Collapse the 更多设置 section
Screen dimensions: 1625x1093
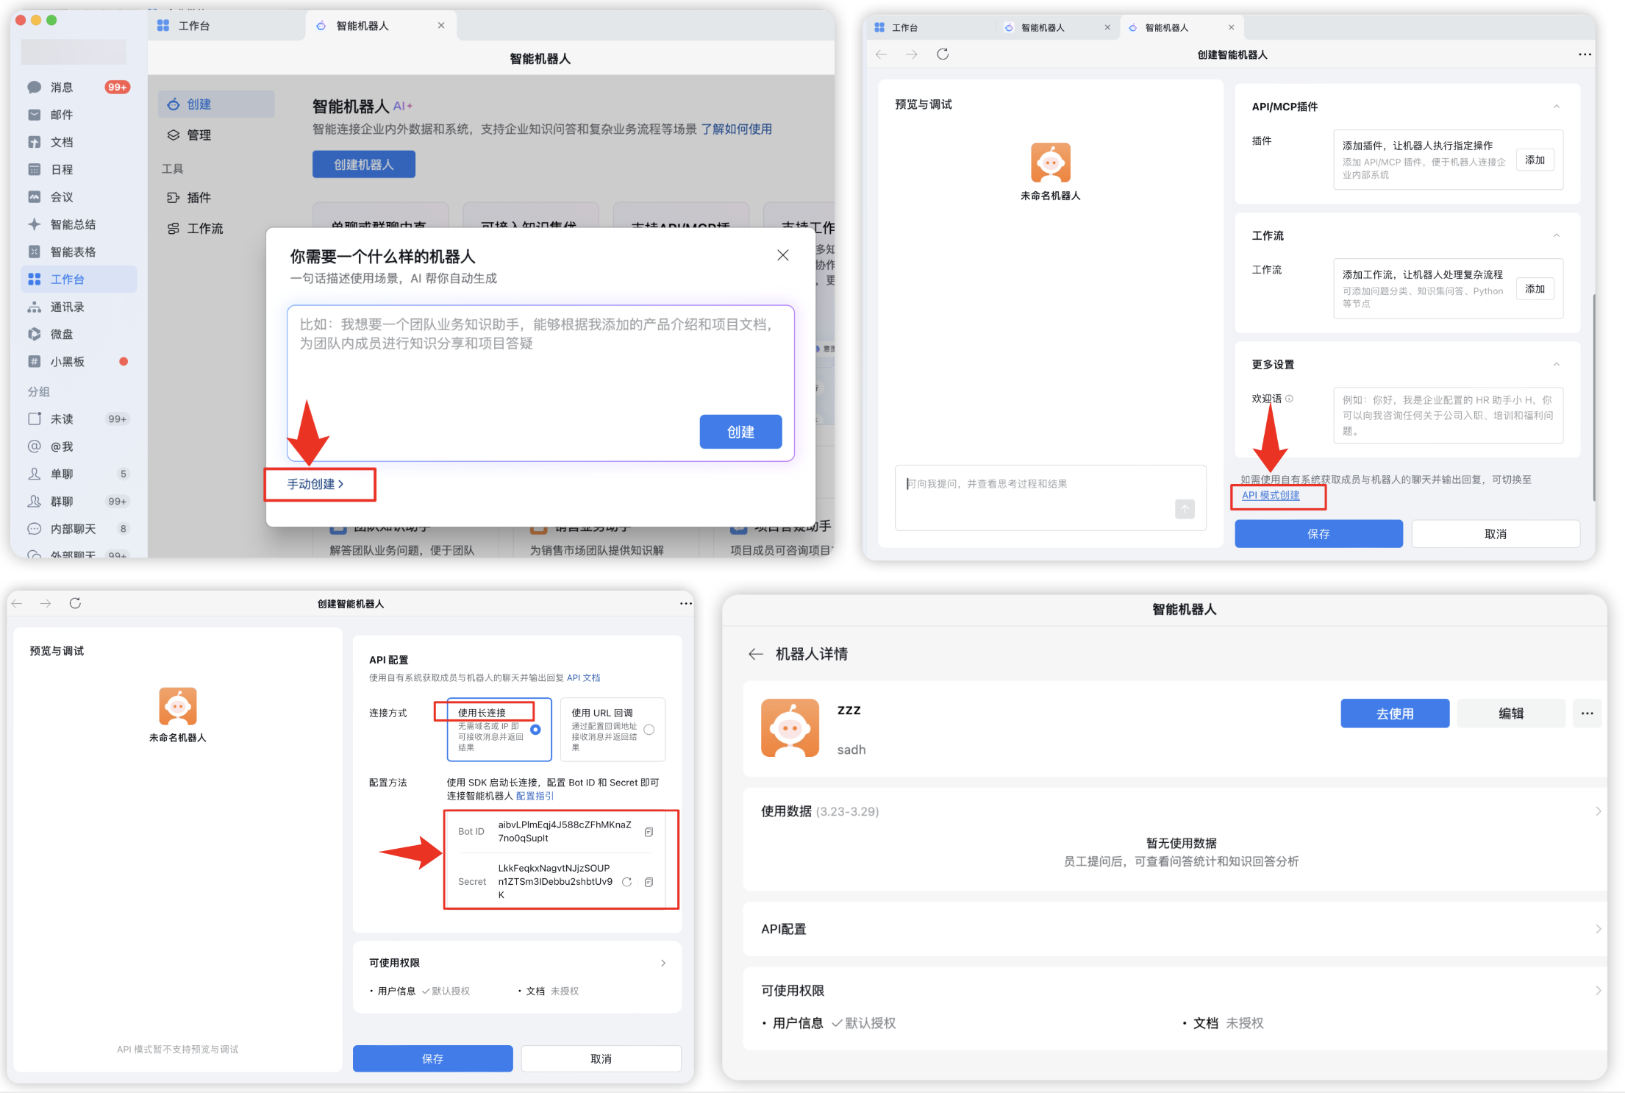point(1557,363)
